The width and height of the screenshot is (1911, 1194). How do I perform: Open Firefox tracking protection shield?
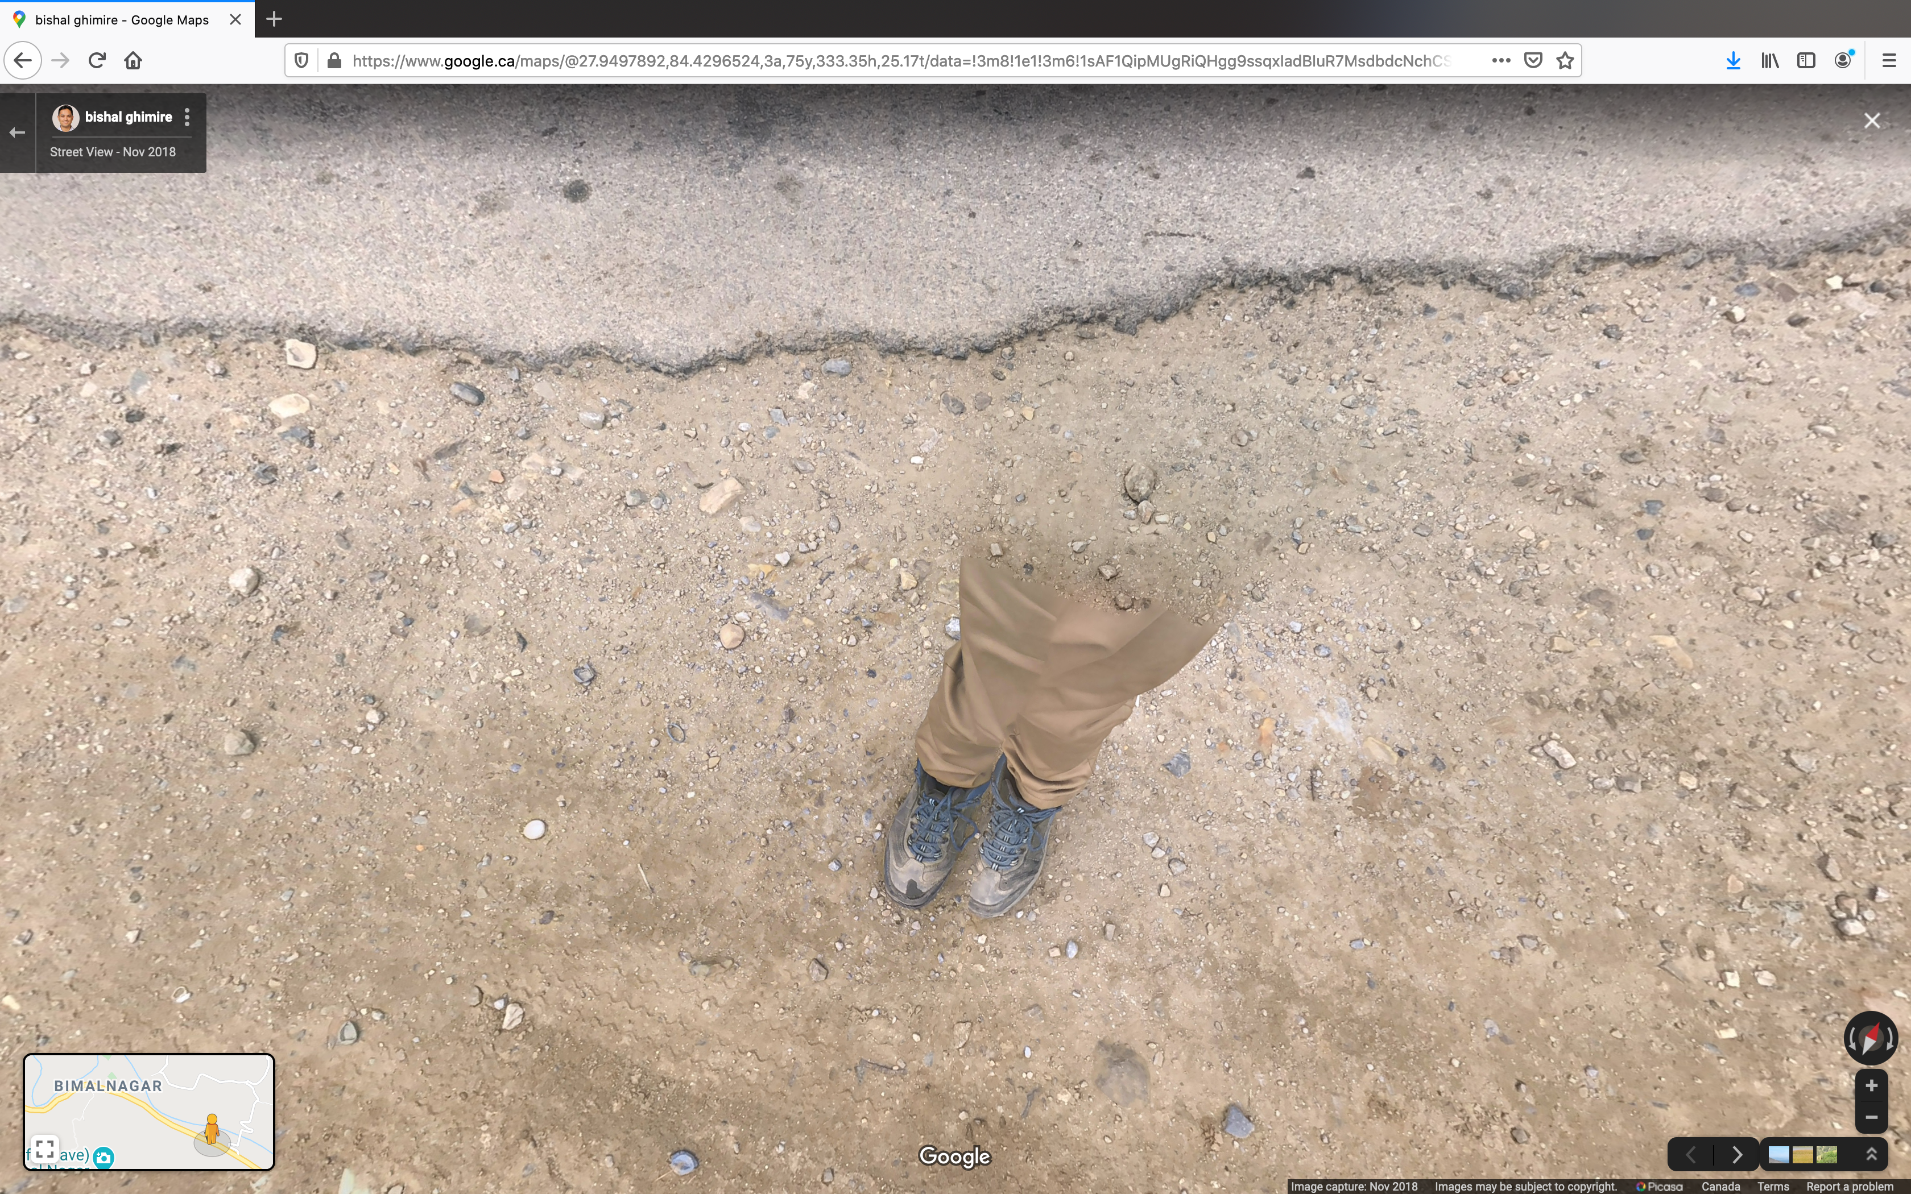pos(301,61)
